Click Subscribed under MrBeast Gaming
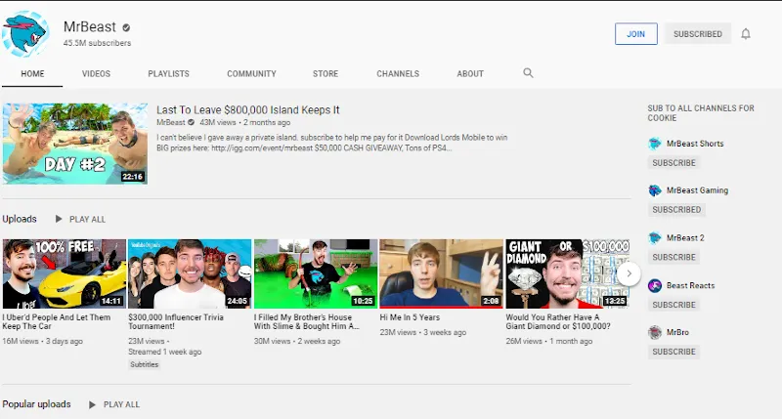The height and width of the screenshot is (419, 782). (x=676, y=210)
